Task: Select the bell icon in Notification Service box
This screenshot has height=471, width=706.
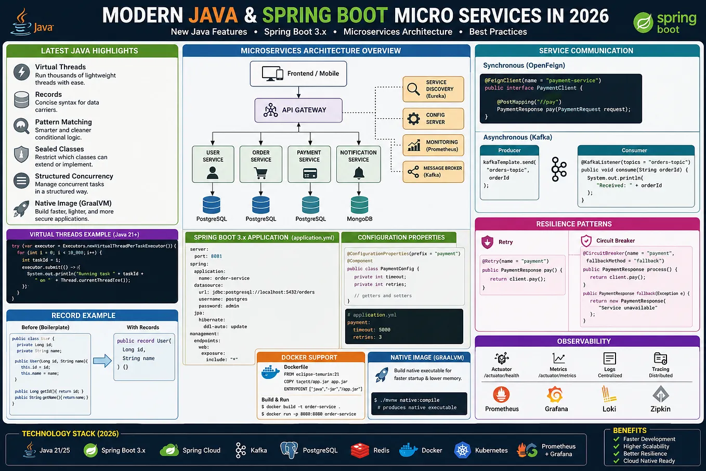Action: [359, 174]
